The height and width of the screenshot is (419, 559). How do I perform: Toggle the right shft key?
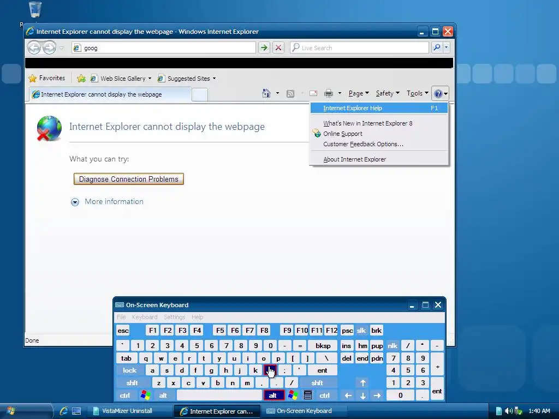[x=317, y=383]
